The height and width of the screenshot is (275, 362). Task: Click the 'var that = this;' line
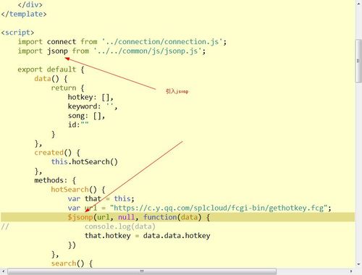[x=101, y=199]
